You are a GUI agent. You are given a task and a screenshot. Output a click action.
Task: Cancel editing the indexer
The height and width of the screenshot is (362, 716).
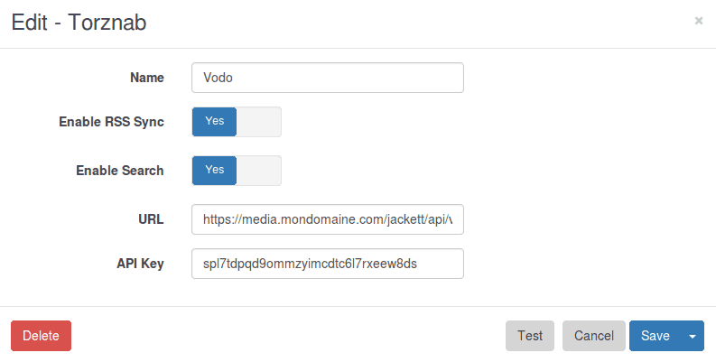pyautogui.click(x=593, y=336)
